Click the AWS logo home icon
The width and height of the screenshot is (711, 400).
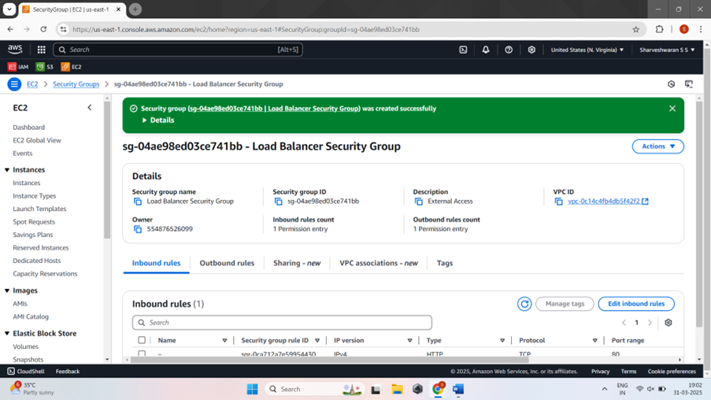coord(15,49)
